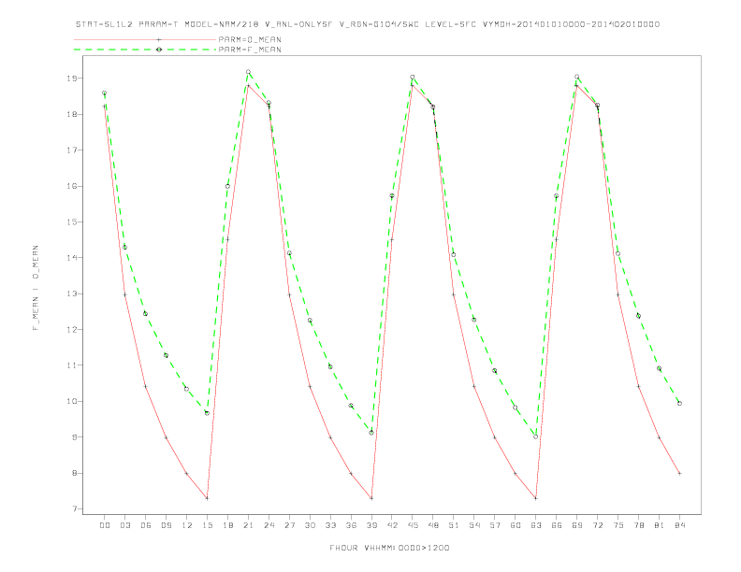Click the green F_MEAN circle marker at hour 63
The image size is (741, 572).
point(536,436)
